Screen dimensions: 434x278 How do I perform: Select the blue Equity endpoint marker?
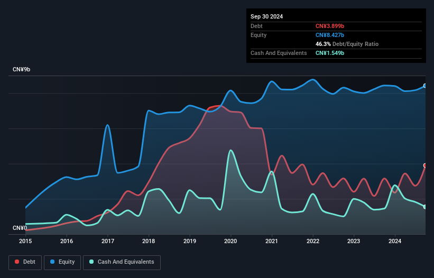pyautogui.click(x=425, y=86)
